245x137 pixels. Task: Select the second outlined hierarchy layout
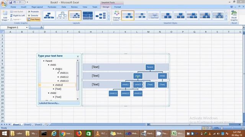click(62, 16)
